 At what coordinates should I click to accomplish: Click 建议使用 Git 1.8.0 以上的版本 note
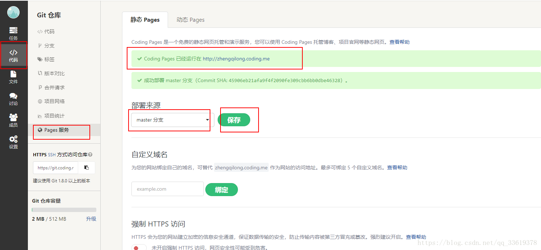[62, 181]
